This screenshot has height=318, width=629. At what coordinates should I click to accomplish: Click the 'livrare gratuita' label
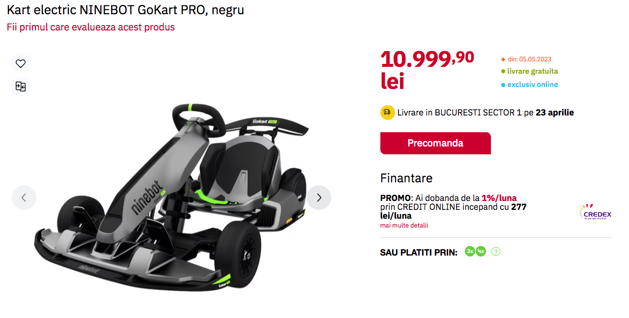[533, 71]
